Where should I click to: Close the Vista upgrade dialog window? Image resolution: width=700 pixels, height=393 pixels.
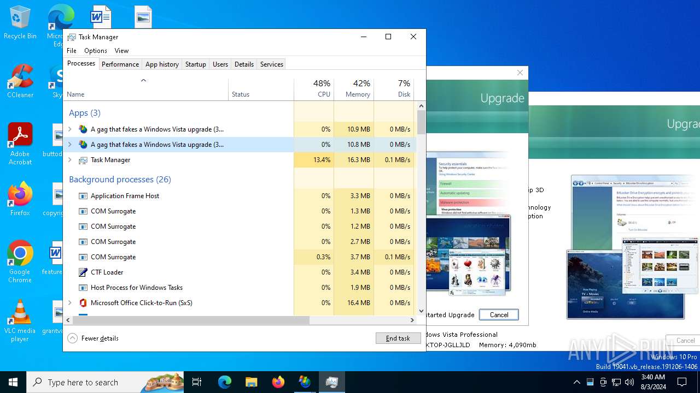tap(520, 73)
